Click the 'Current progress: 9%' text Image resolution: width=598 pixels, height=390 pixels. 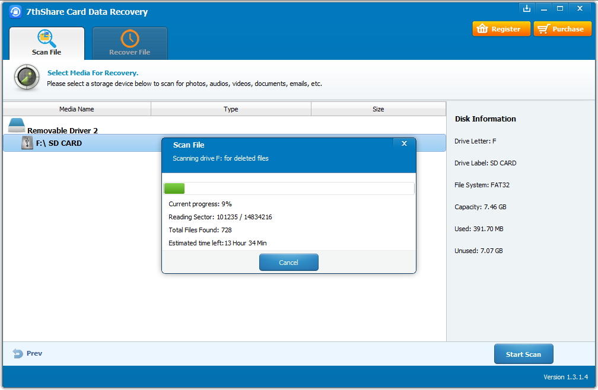coord(201,204)
